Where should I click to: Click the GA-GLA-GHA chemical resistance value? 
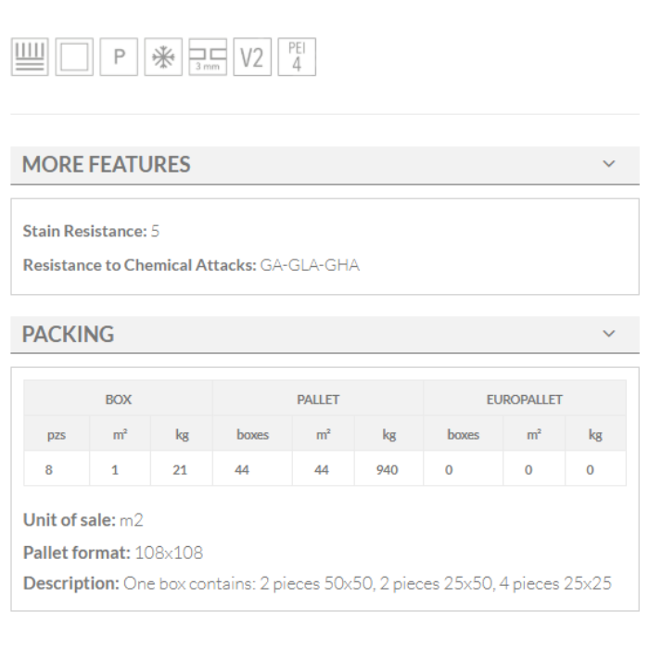(x=310, y=265)
